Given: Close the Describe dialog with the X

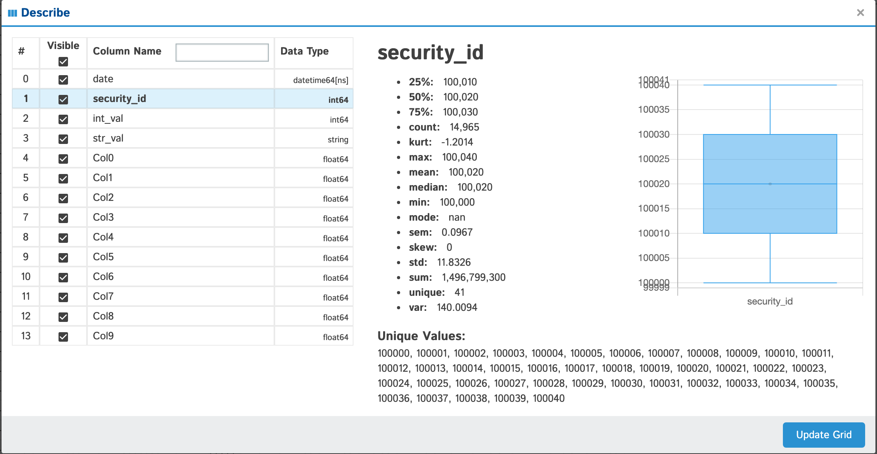Looking at the screenshot, I should (x=860, y=13).
